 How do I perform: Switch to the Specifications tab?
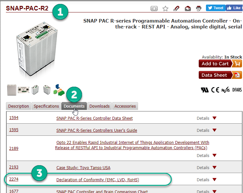46,106
